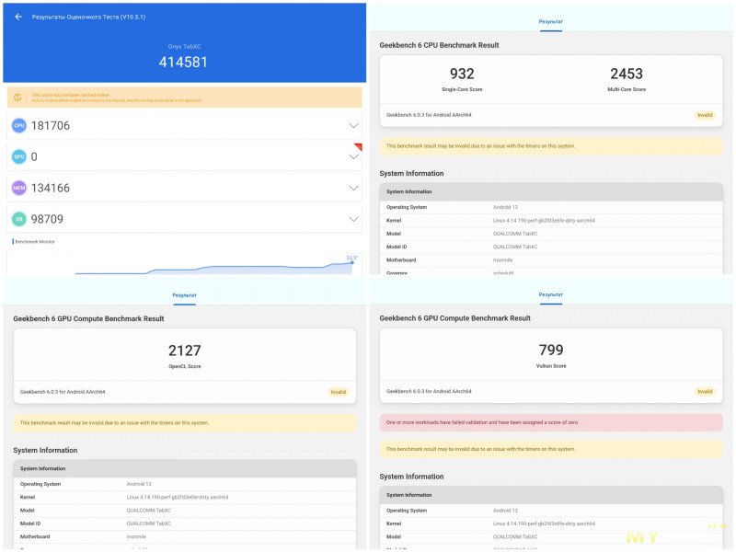This screenshot has width=736, height=552.
Task: Click the Operating System row in the Vulkan panel
Action: pos(551,511)
